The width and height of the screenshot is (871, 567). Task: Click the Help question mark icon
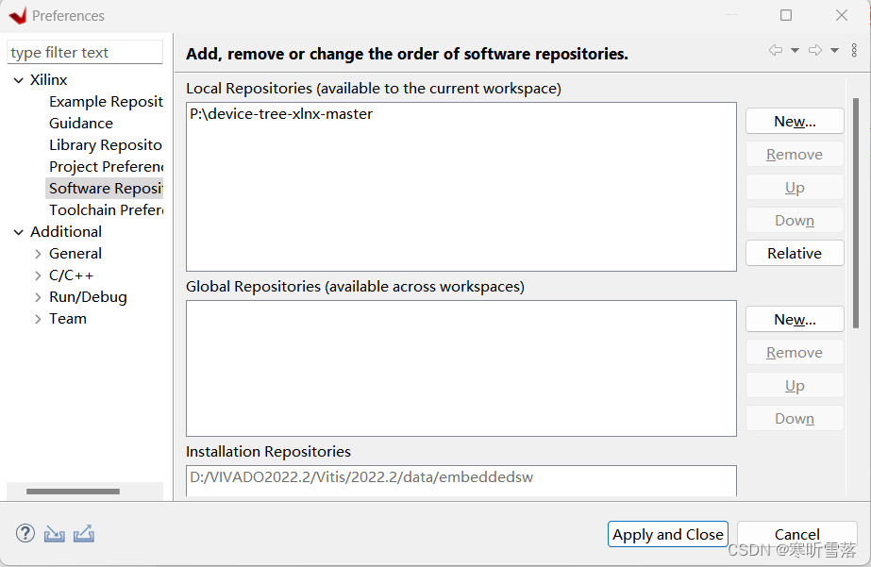click(25, 534)
